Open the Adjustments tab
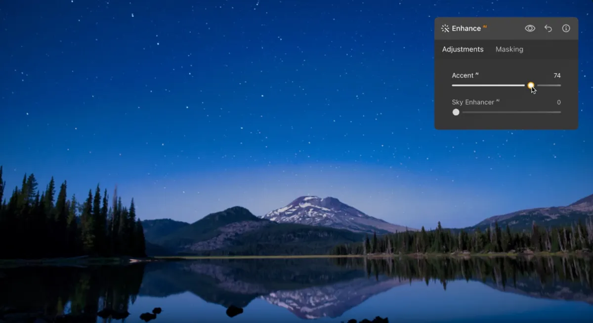The image size is (593, 323). (x=463, y=49)
